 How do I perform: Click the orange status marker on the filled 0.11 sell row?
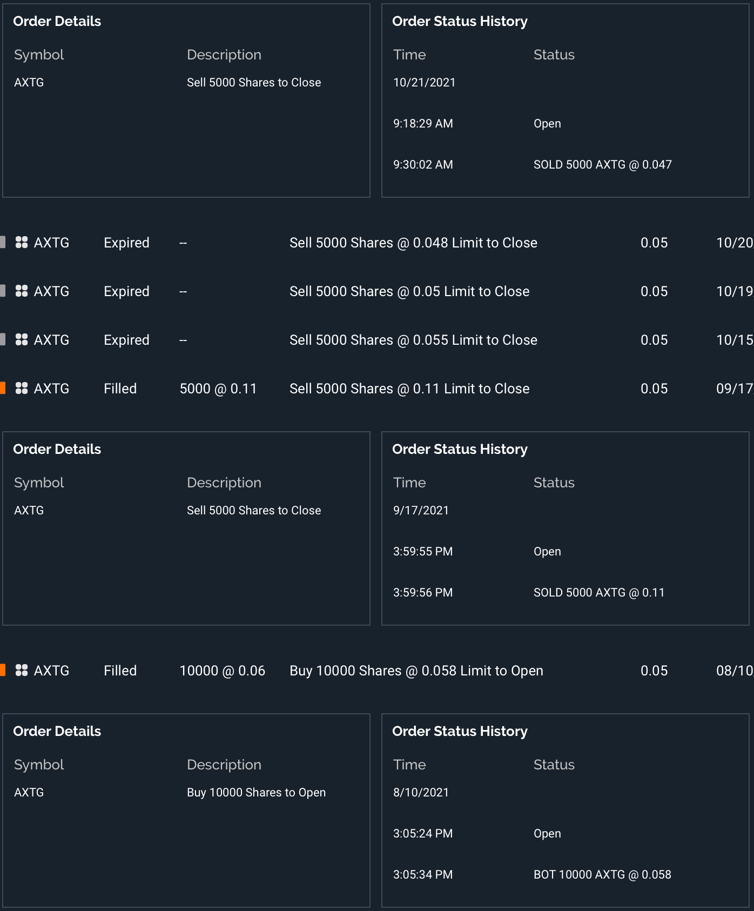pos(3,388)
